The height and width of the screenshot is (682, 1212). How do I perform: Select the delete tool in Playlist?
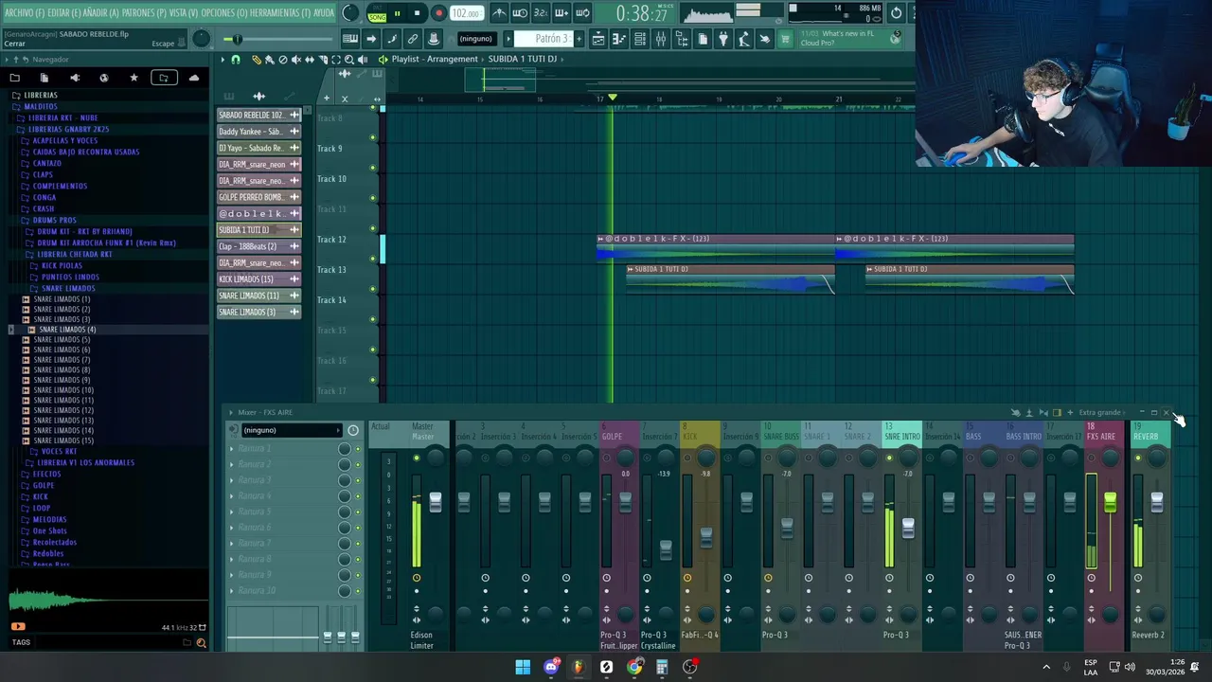(282, 60)
